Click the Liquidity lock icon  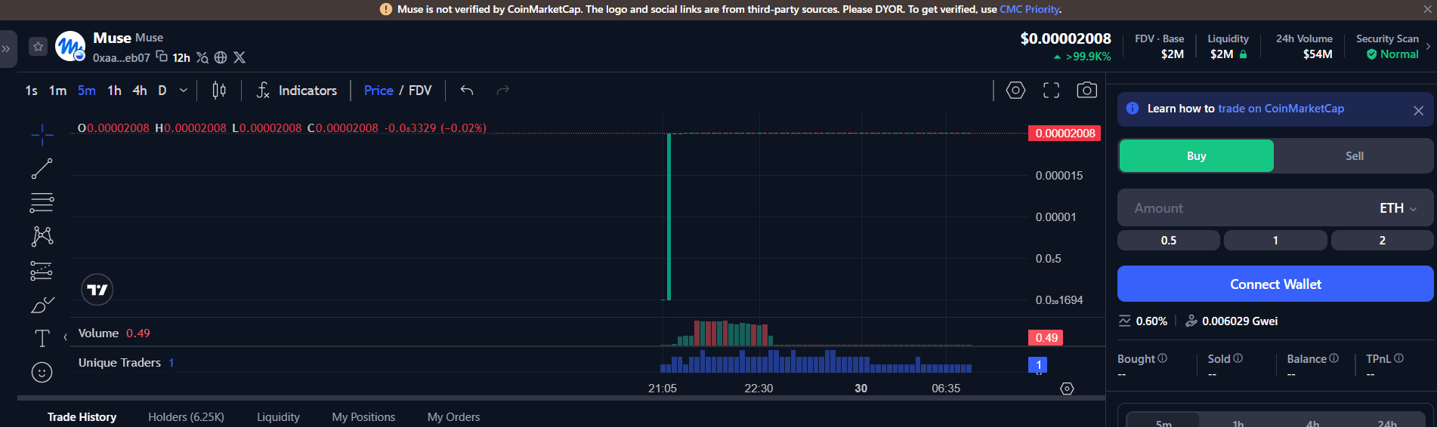click(x=1244, y=54)
